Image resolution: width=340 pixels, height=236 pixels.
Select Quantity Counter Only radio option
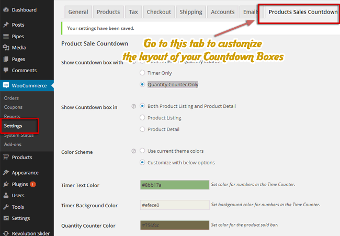point(142,84)
